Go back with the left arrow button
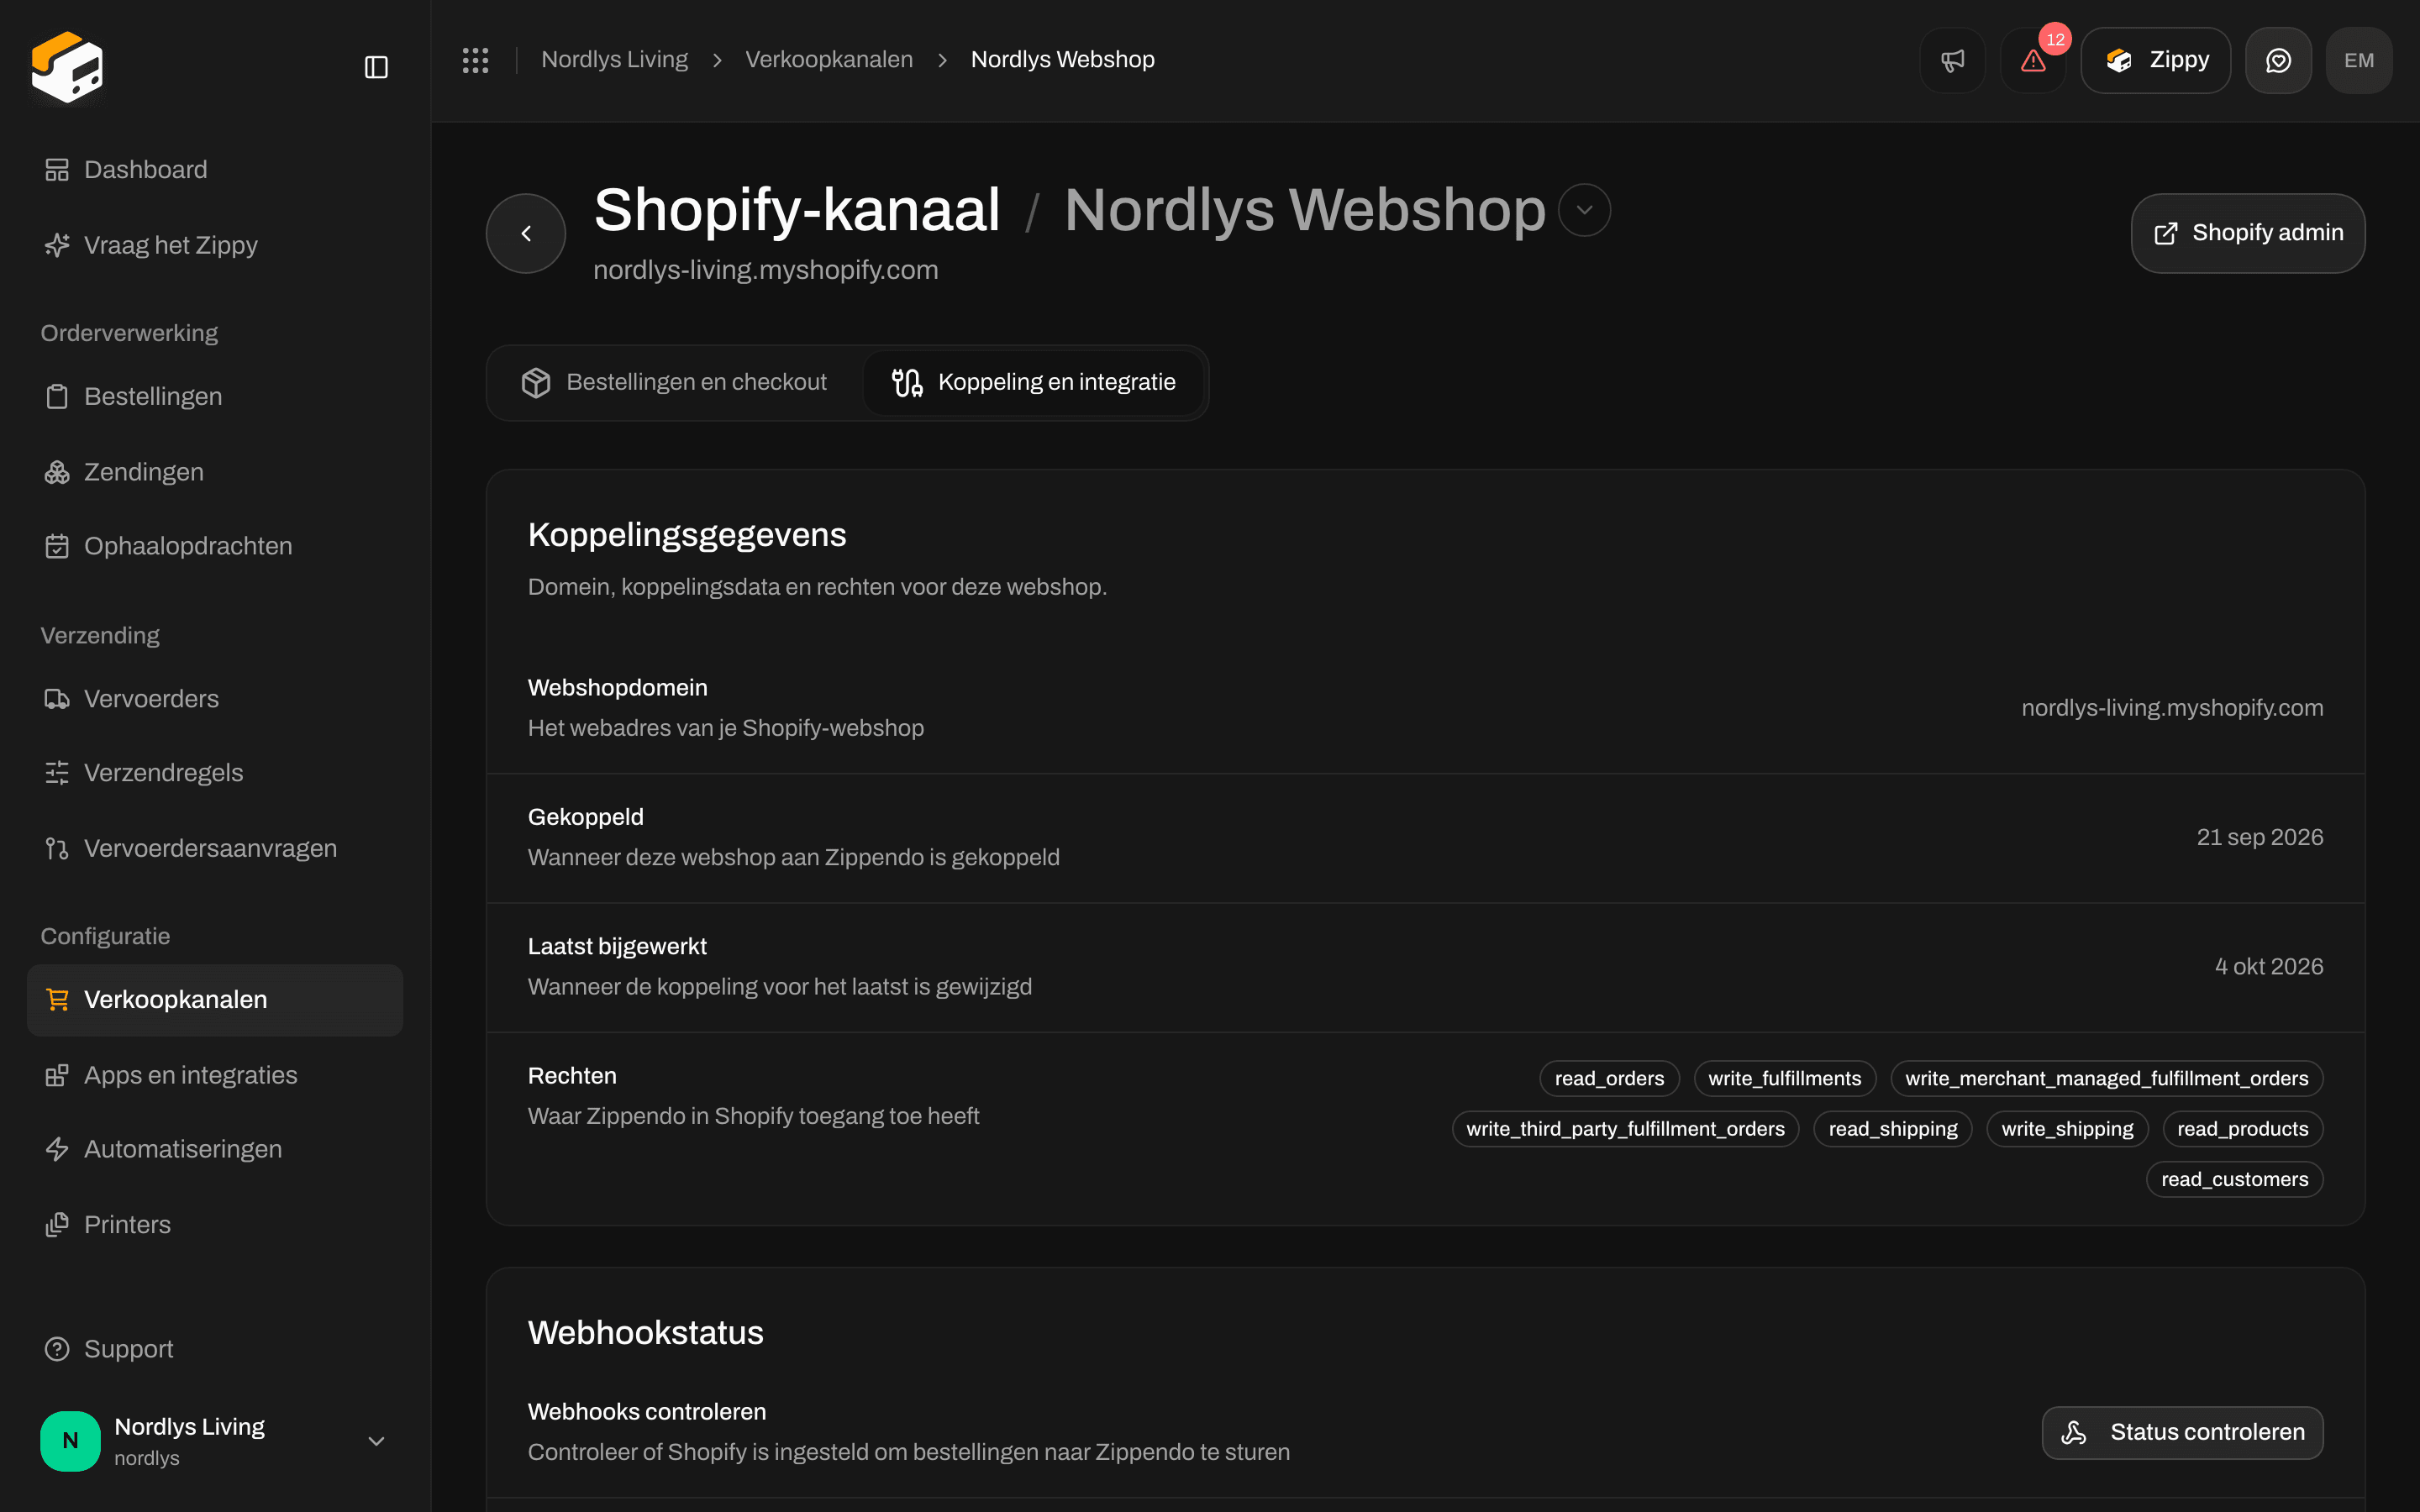This screenshot has height=1512, width=2420. click(526, 233)
